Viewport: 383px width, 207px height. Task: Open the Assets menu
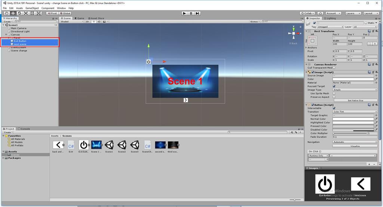pyautogui.click(x=19, y=8)
